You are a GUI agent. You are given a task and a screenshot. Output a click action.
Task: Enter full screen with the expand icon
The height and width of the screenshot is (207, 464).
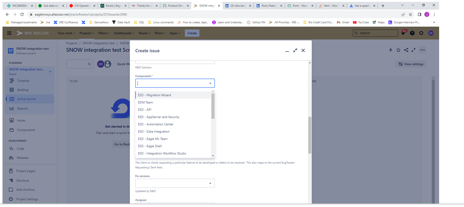click(414, 50)
